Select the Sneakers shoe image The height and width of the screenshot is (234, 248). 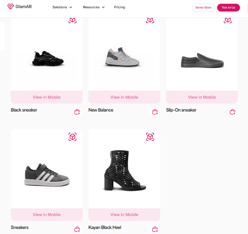[47, 175]
